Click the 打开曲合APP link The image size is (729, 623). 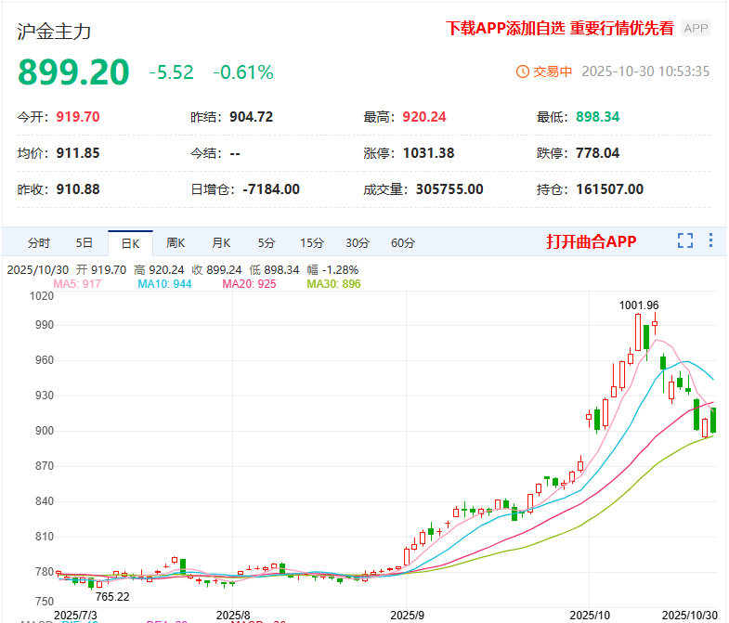click(x=592, y=242)
